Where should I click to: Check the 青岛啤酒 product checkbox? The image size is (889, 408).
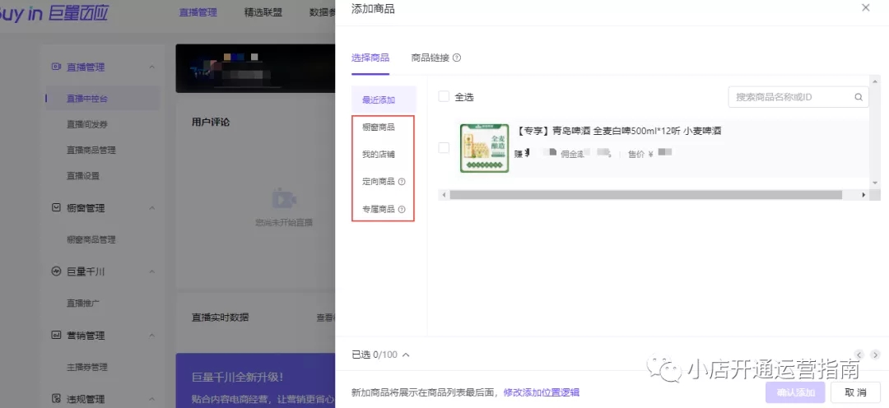pyautogui.click(x=444, y=148)
